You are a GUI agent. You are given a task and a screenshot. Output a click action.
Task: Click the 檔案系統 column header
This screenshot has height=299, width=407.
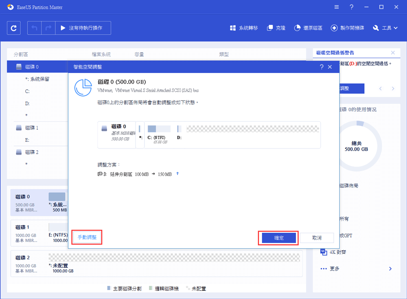[x=101, y=54]
